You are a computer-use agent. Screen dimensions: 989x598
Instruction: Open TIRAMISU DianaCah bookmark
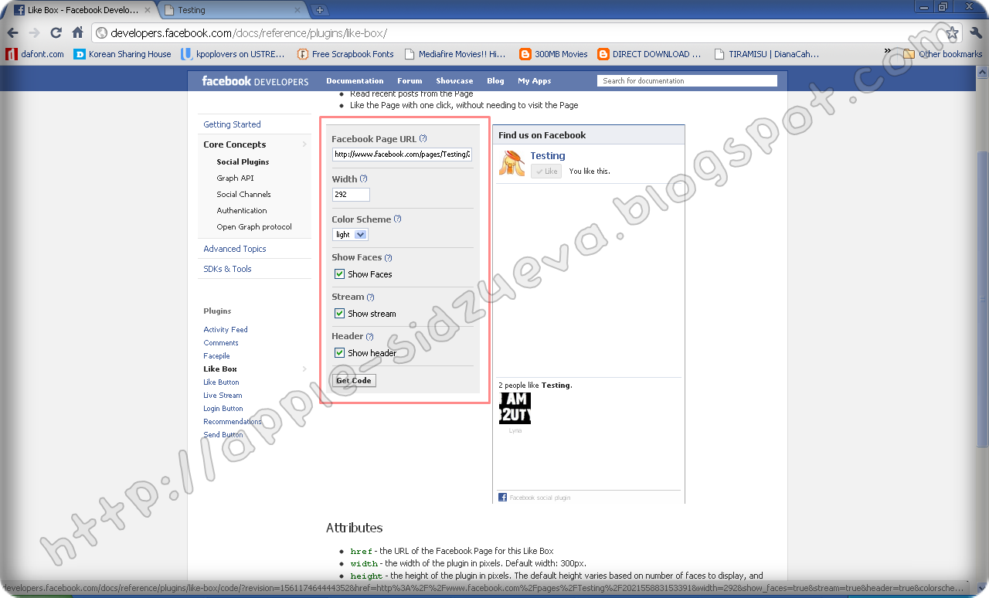click(x=766, y=54)
